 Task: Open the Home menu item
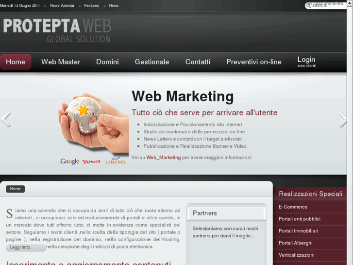tap(16, 62)
